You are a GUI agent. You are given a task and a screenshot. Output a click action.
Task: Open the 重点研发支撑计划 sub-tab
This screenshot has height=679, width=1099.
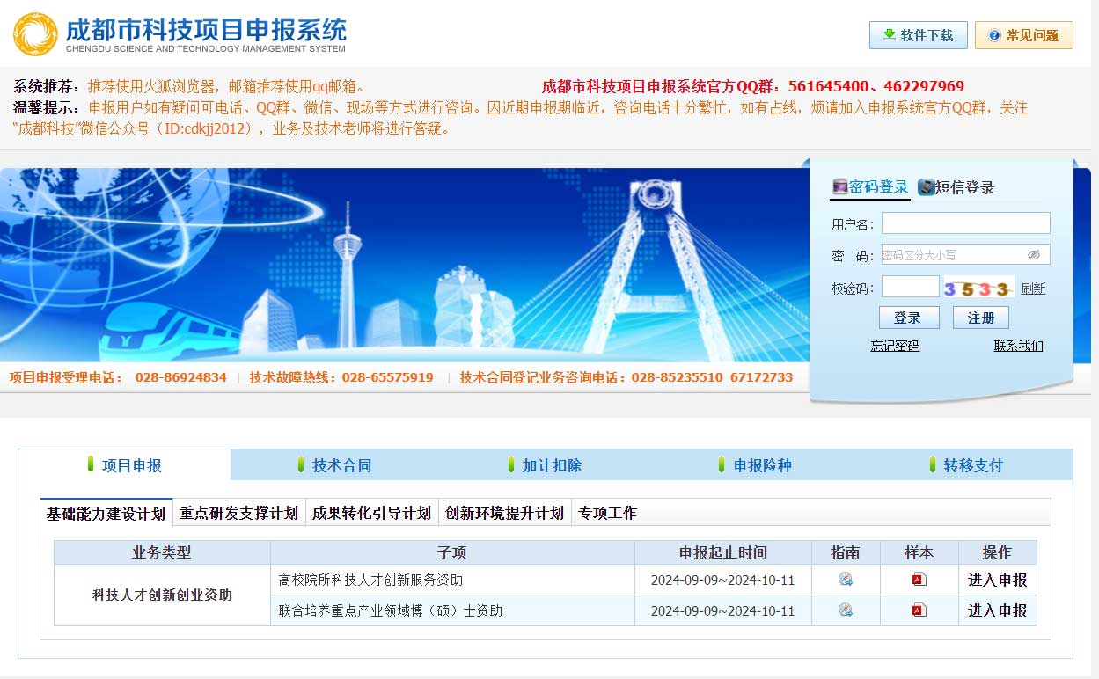point(238,513)
